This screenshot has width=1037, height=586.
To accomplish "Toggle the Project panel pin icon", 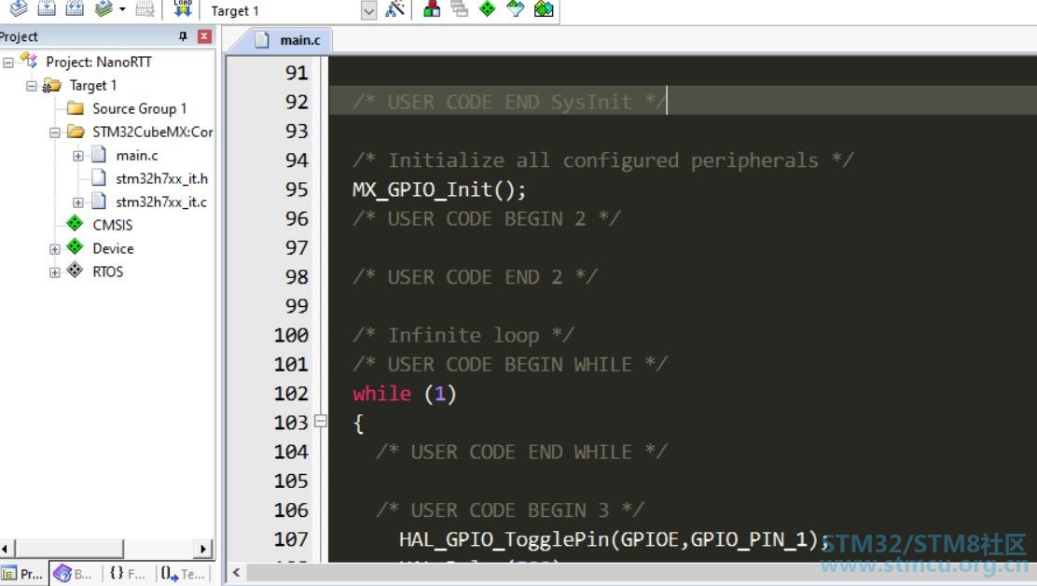I will tap(183, 36).
